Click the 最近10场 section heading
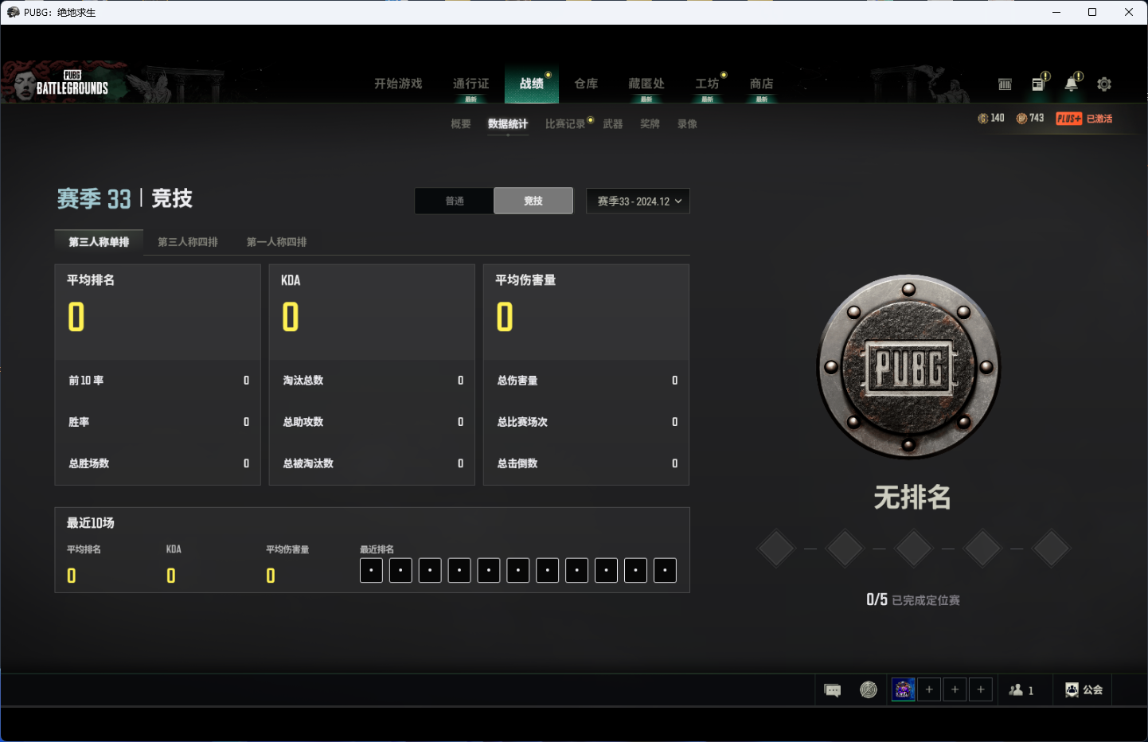1148x742 pixels. pos(90,523)
